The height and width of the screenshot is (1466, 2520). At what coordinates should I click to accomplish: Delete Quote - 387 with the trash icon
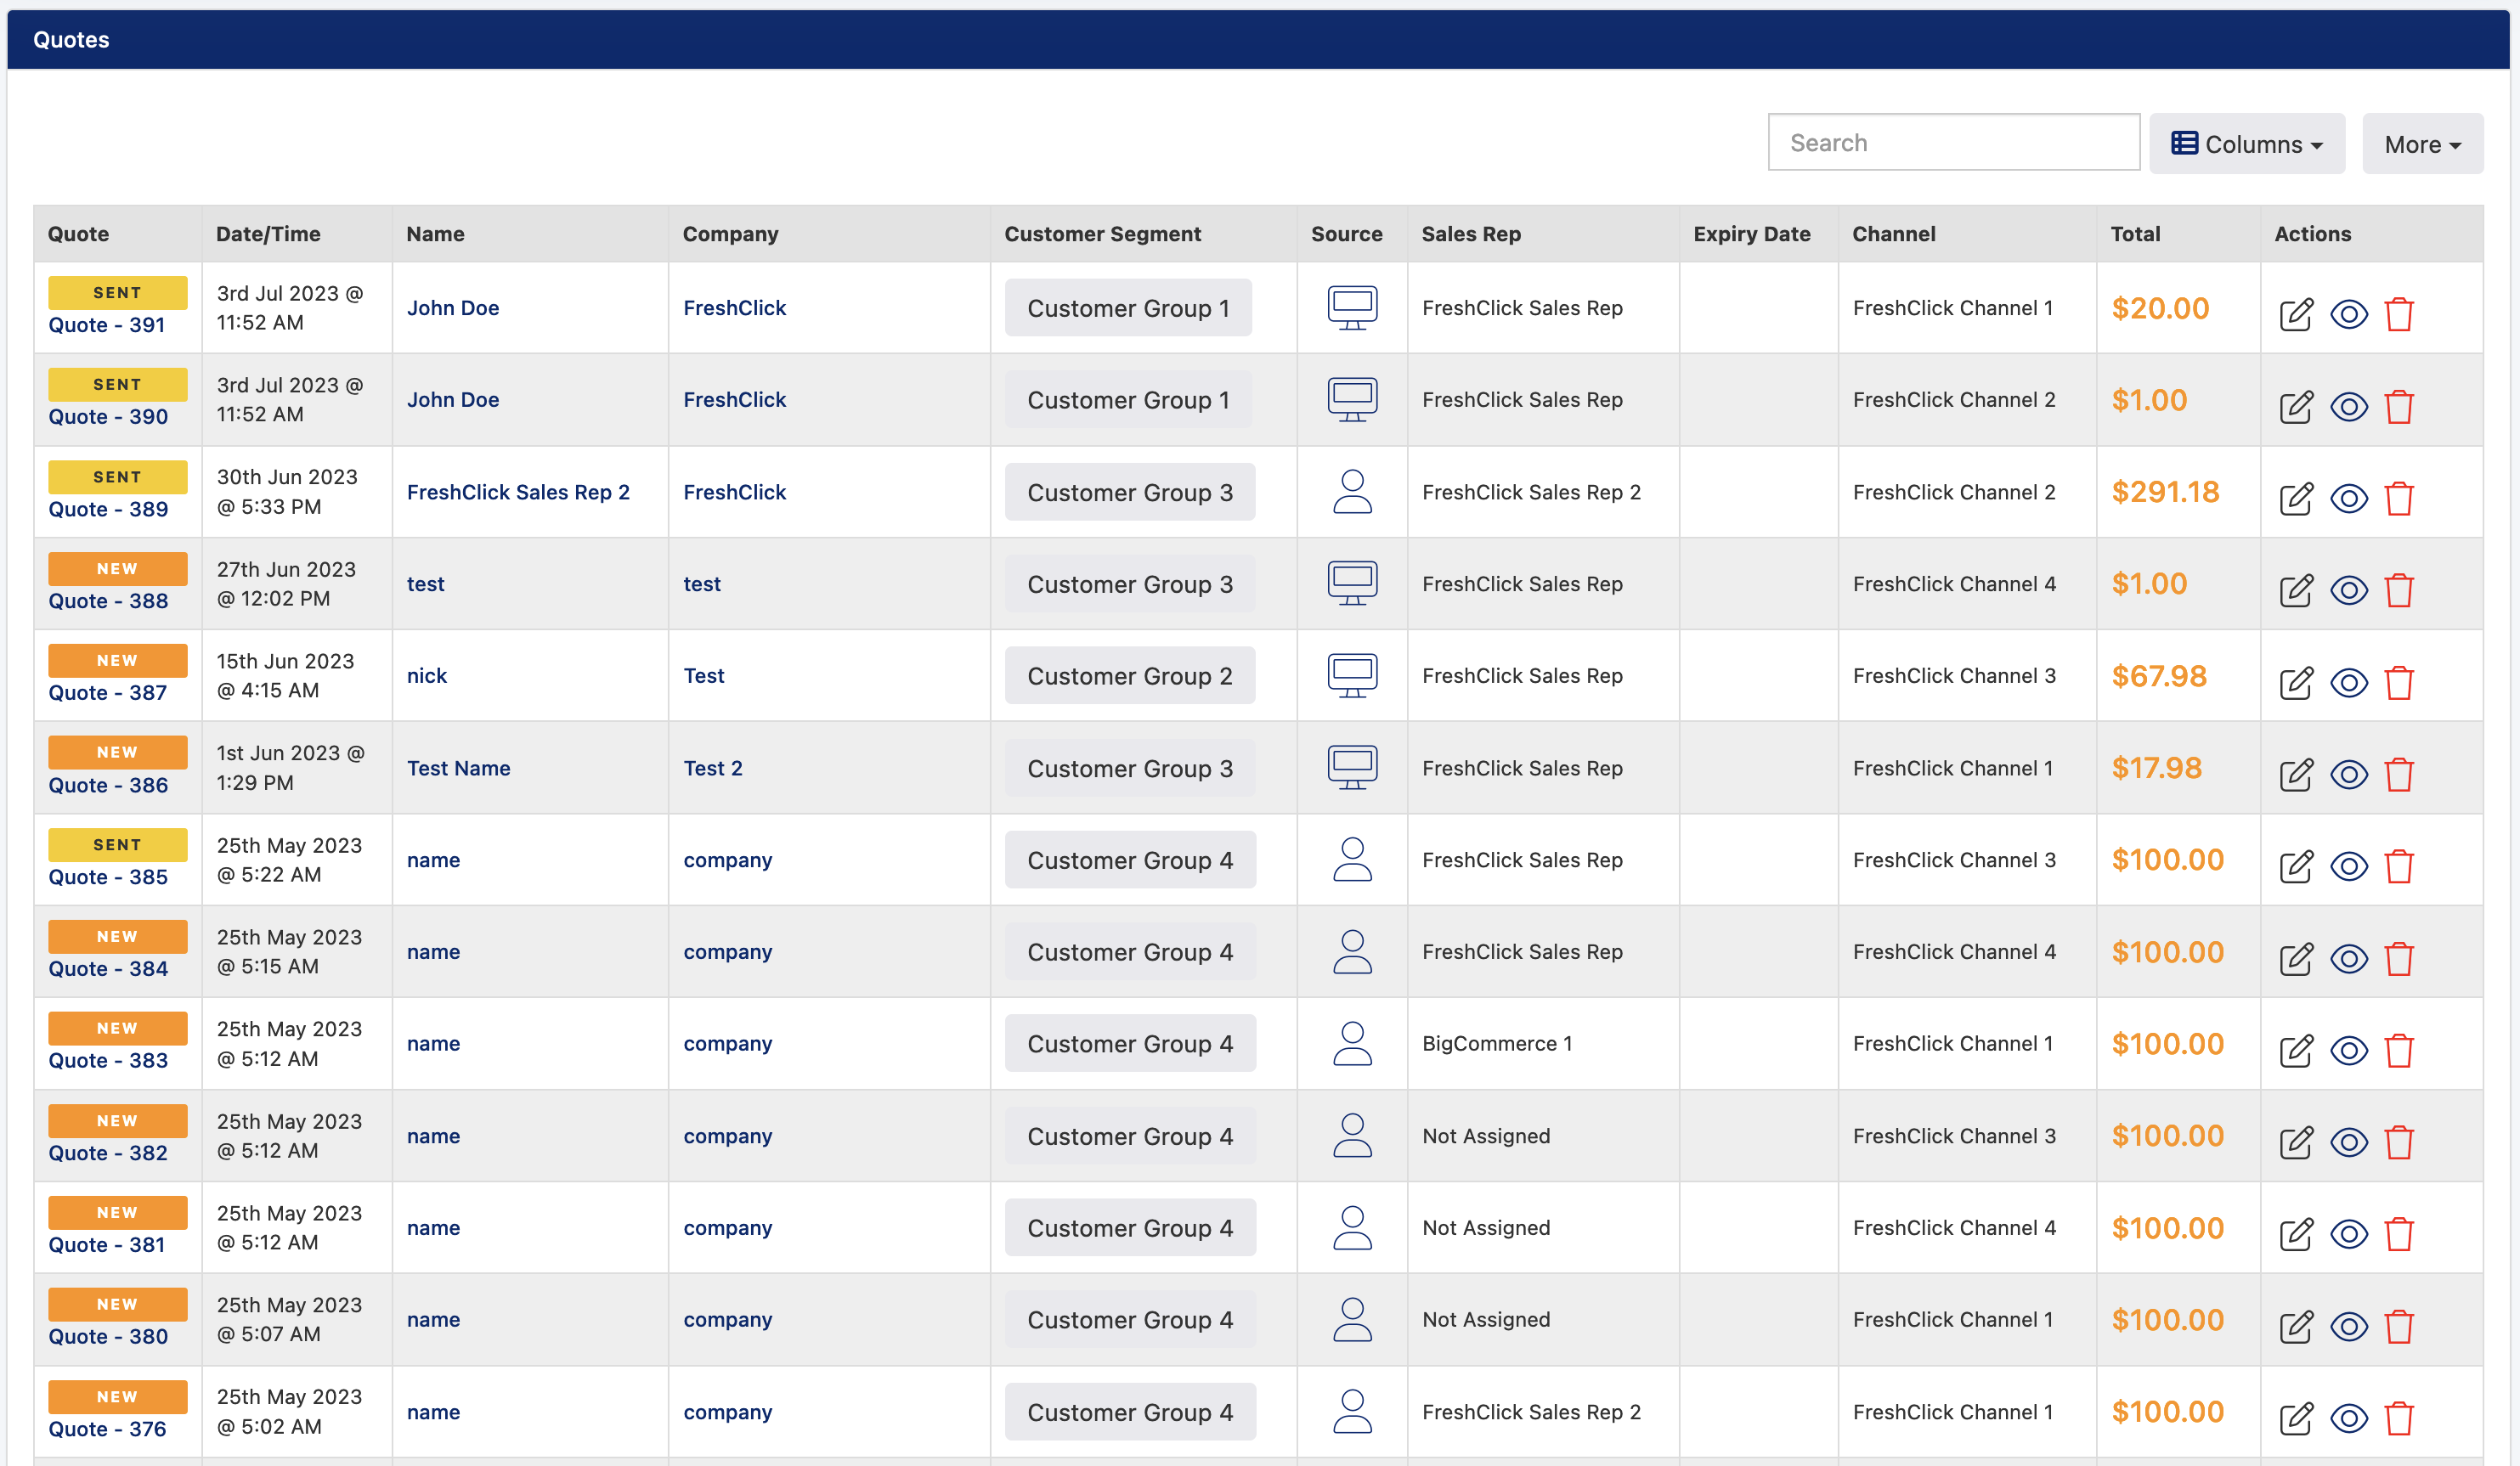(x=2399, y=682)
